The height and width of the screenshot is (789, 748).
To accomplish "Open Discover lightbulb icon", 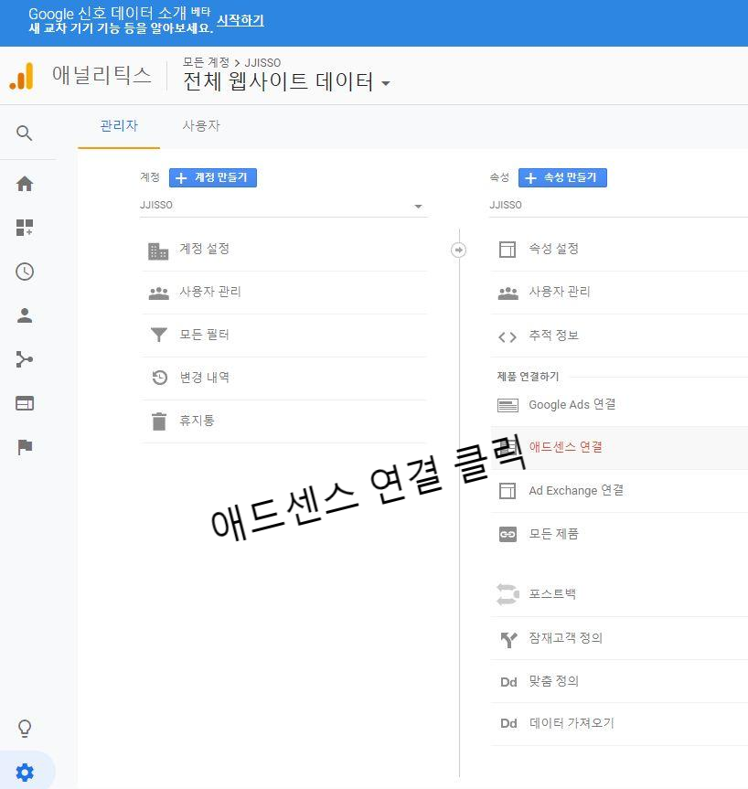I will (25, 728).
